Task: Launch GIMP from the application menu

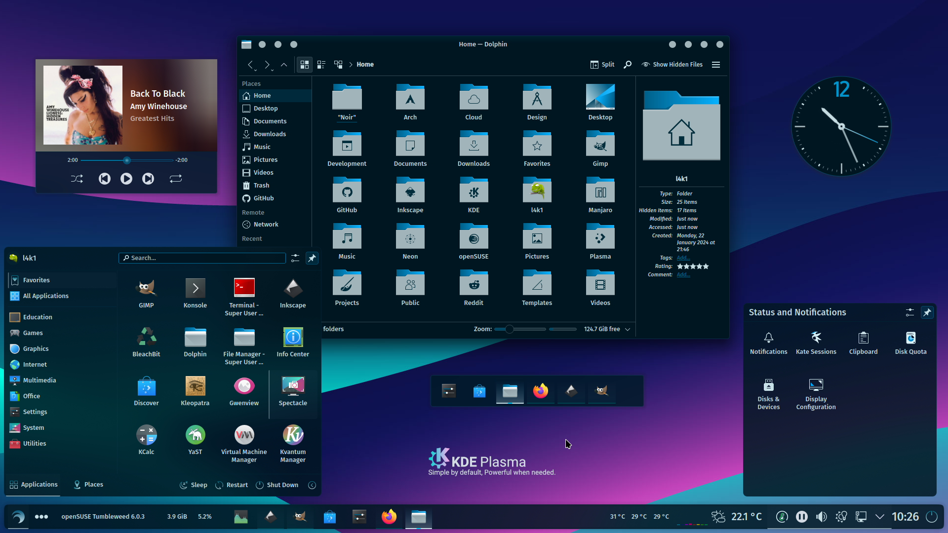Action: [146, 293]
